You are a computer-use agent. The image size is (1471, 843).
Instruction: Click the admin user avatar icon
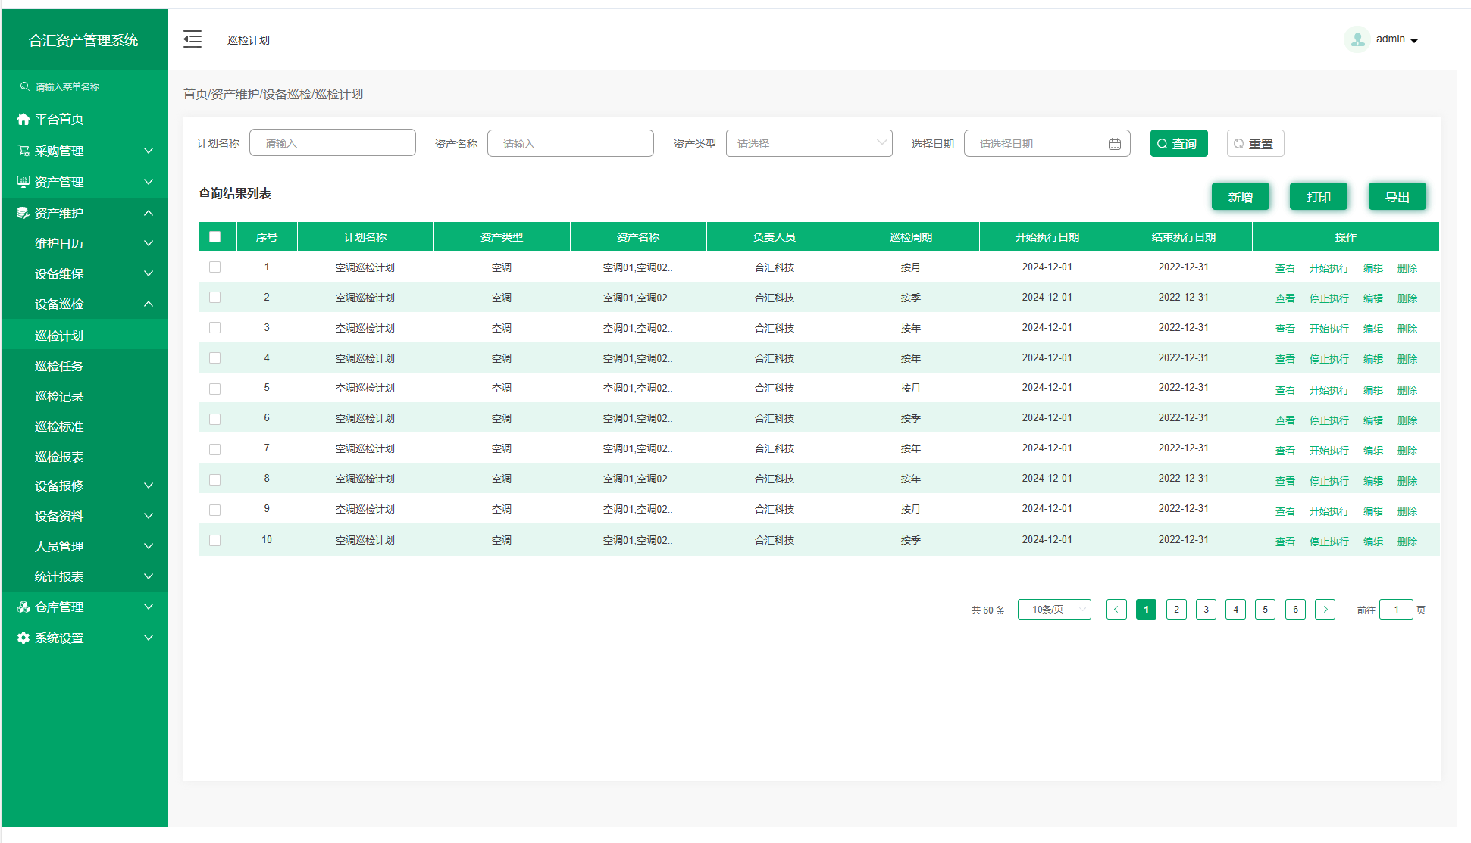coord(1357,39)
